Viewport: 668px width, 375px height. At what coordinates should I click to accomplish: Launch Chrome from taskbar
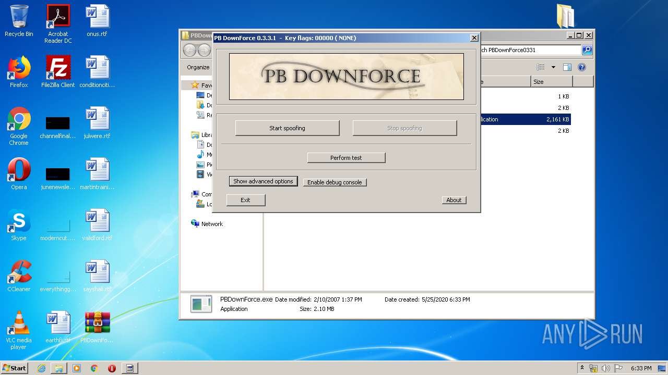tap(94, 368)
